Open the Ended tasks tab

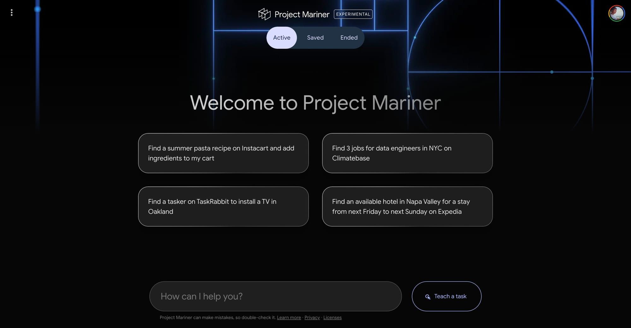pyautogui.click(x=349, y=37)
